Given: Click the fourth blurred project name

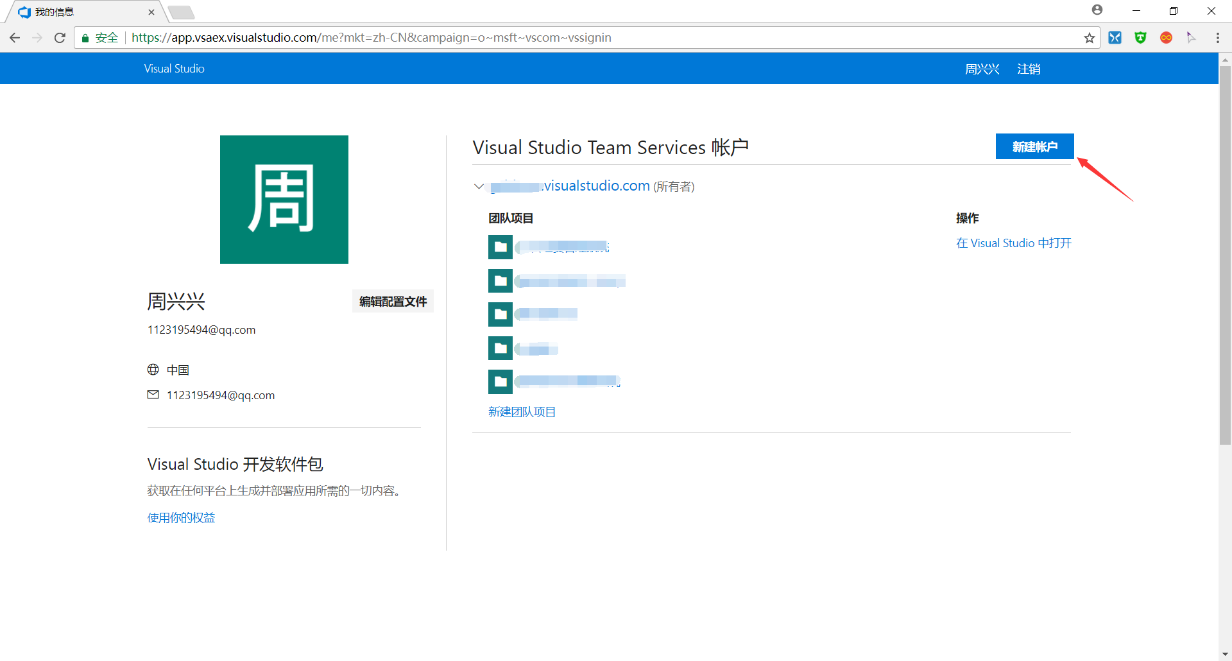Looking at the screenshot, I should (536, 348).
